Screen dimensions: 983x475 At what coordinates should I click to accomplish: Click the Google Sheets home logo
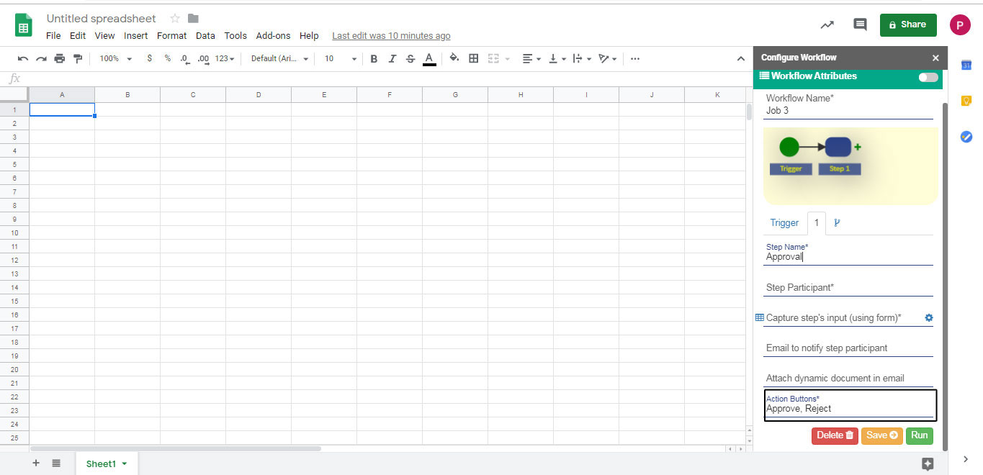24,26
